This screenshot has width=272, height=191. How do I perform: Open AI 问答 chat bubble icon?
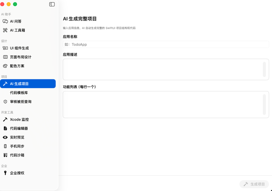point(5,21)
